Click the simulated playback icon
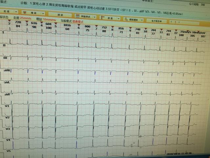 (126, 19)
